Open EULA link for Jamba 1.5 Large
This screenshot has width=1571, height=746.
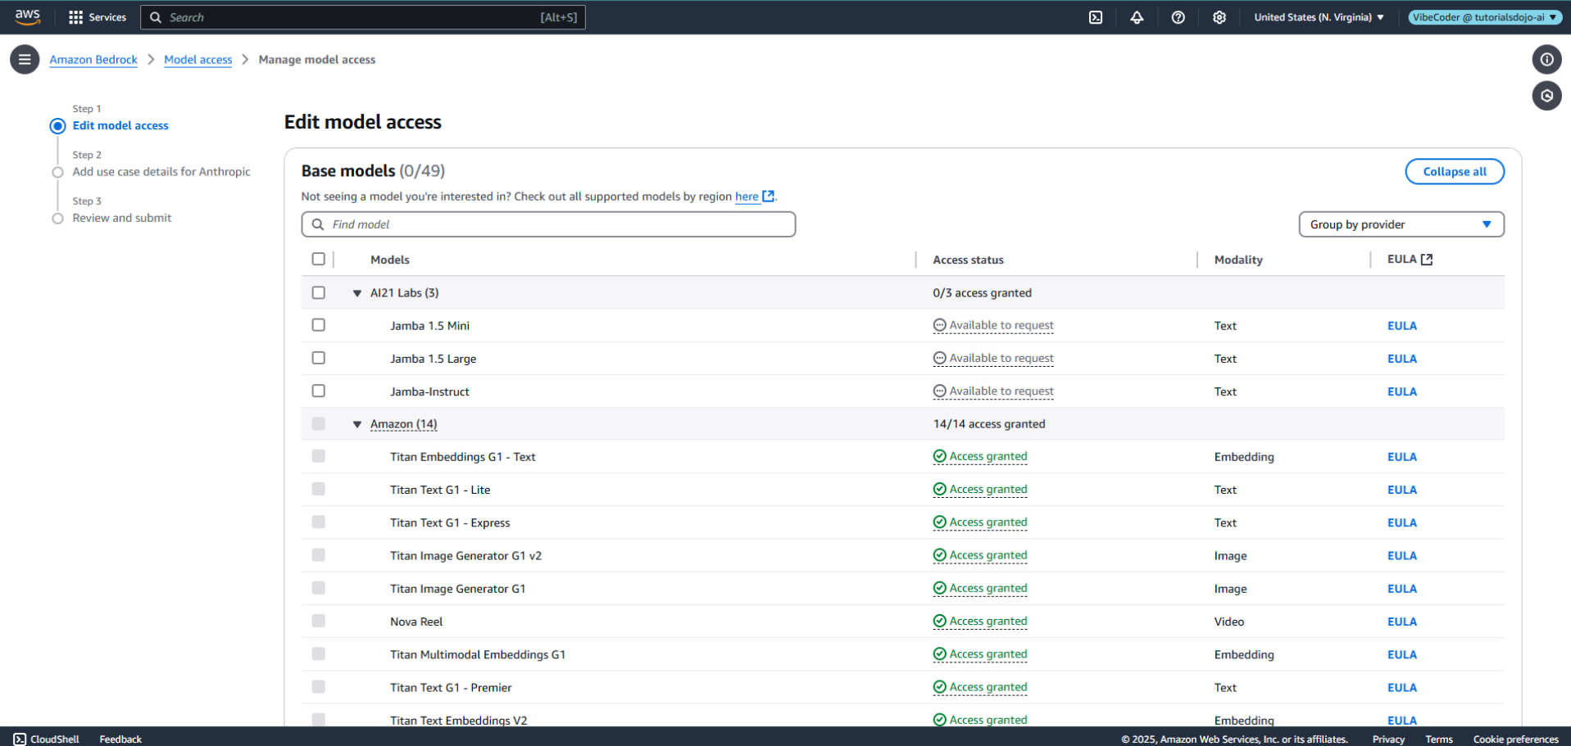[x=1401, y=359]
